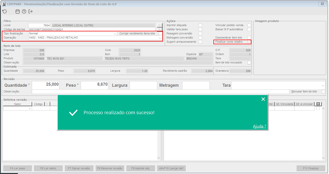
Task: Click F8 Remover revisão button
Action: coord(110,168)
